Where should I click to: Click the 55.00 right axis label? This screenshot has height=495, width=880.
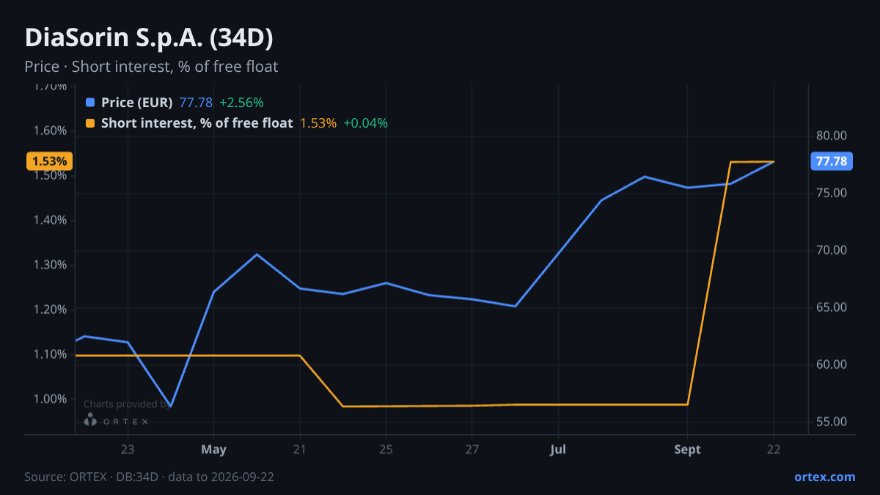[x=831, y=422]
